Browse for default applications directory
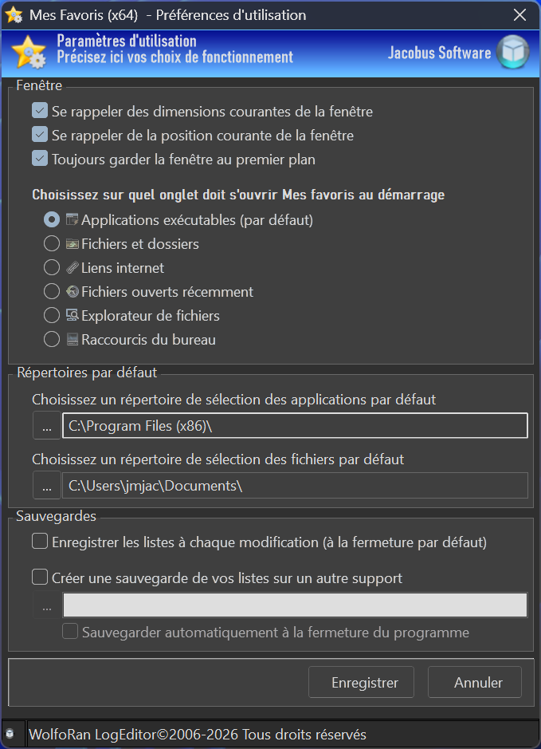The image size is (541, 749). coord(47,426)
